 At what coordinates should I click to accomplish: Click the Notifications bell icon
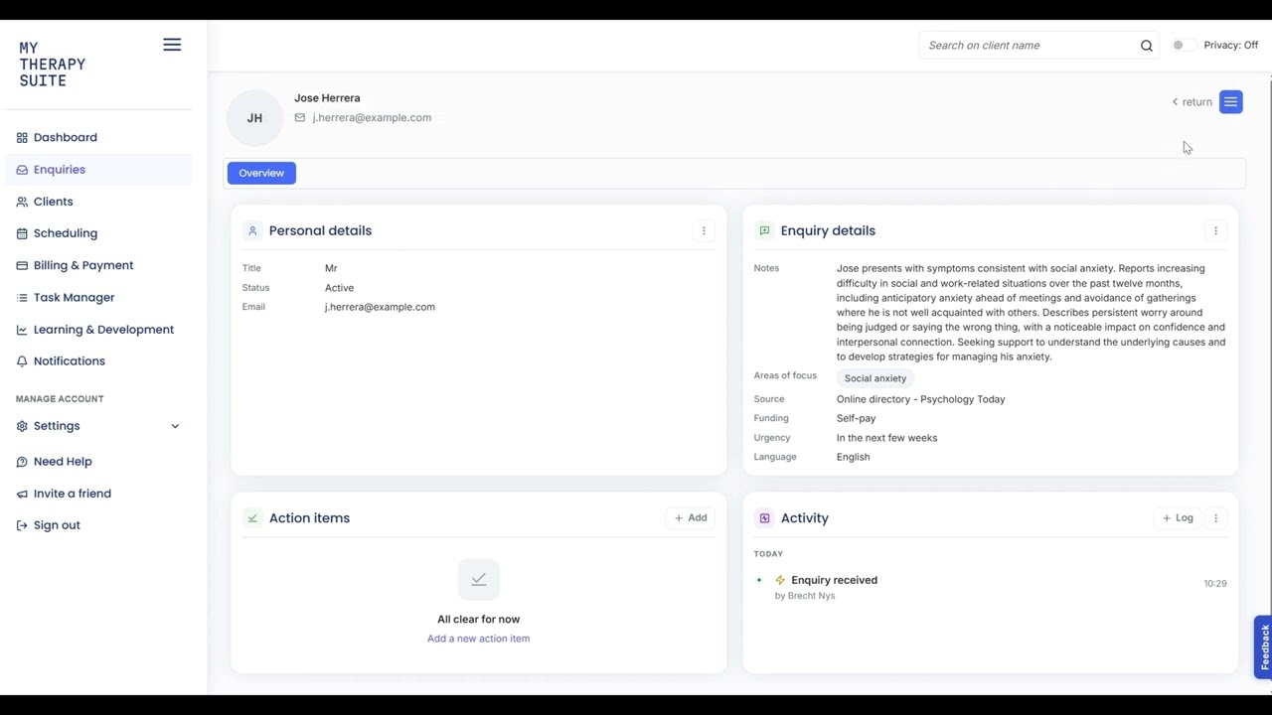click(x=22, y=361)
